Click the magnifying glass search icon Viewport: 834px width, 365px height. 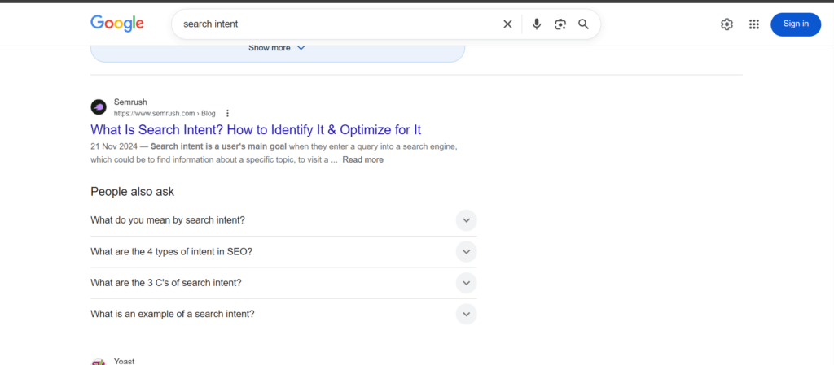(x=583, y=24)
